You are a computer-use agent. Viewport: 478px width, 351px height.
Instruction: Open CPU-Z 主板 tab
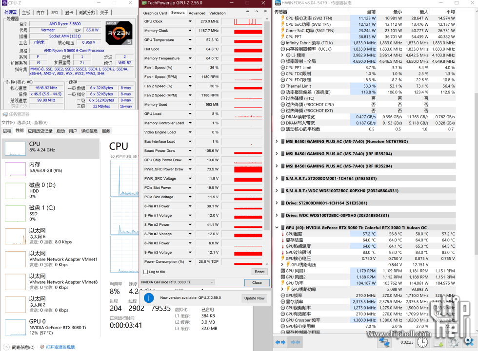26,13
